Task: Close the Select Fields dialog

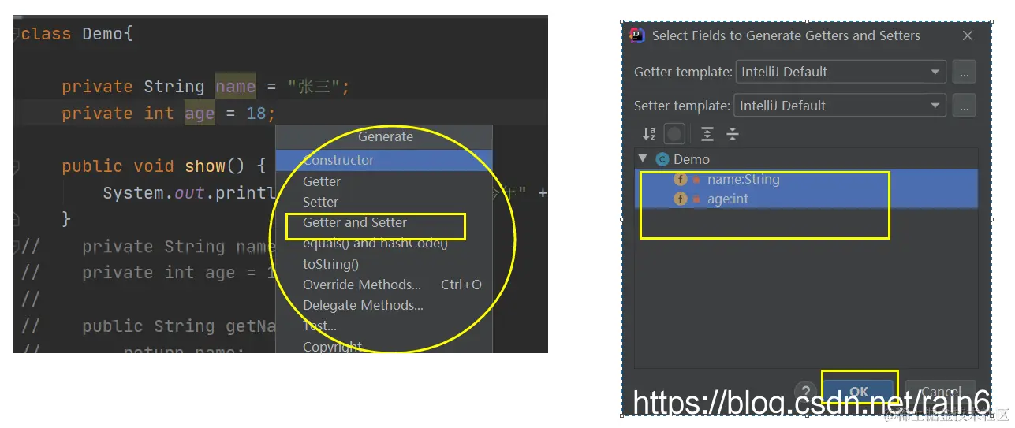Action: coord(968,35)
